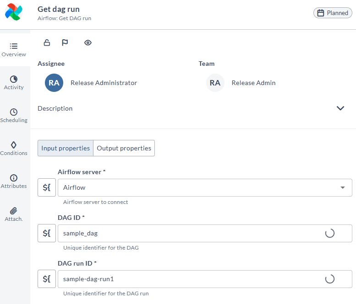
Task: Click the Airflow server to connect hint
Action: pos(95,202)
